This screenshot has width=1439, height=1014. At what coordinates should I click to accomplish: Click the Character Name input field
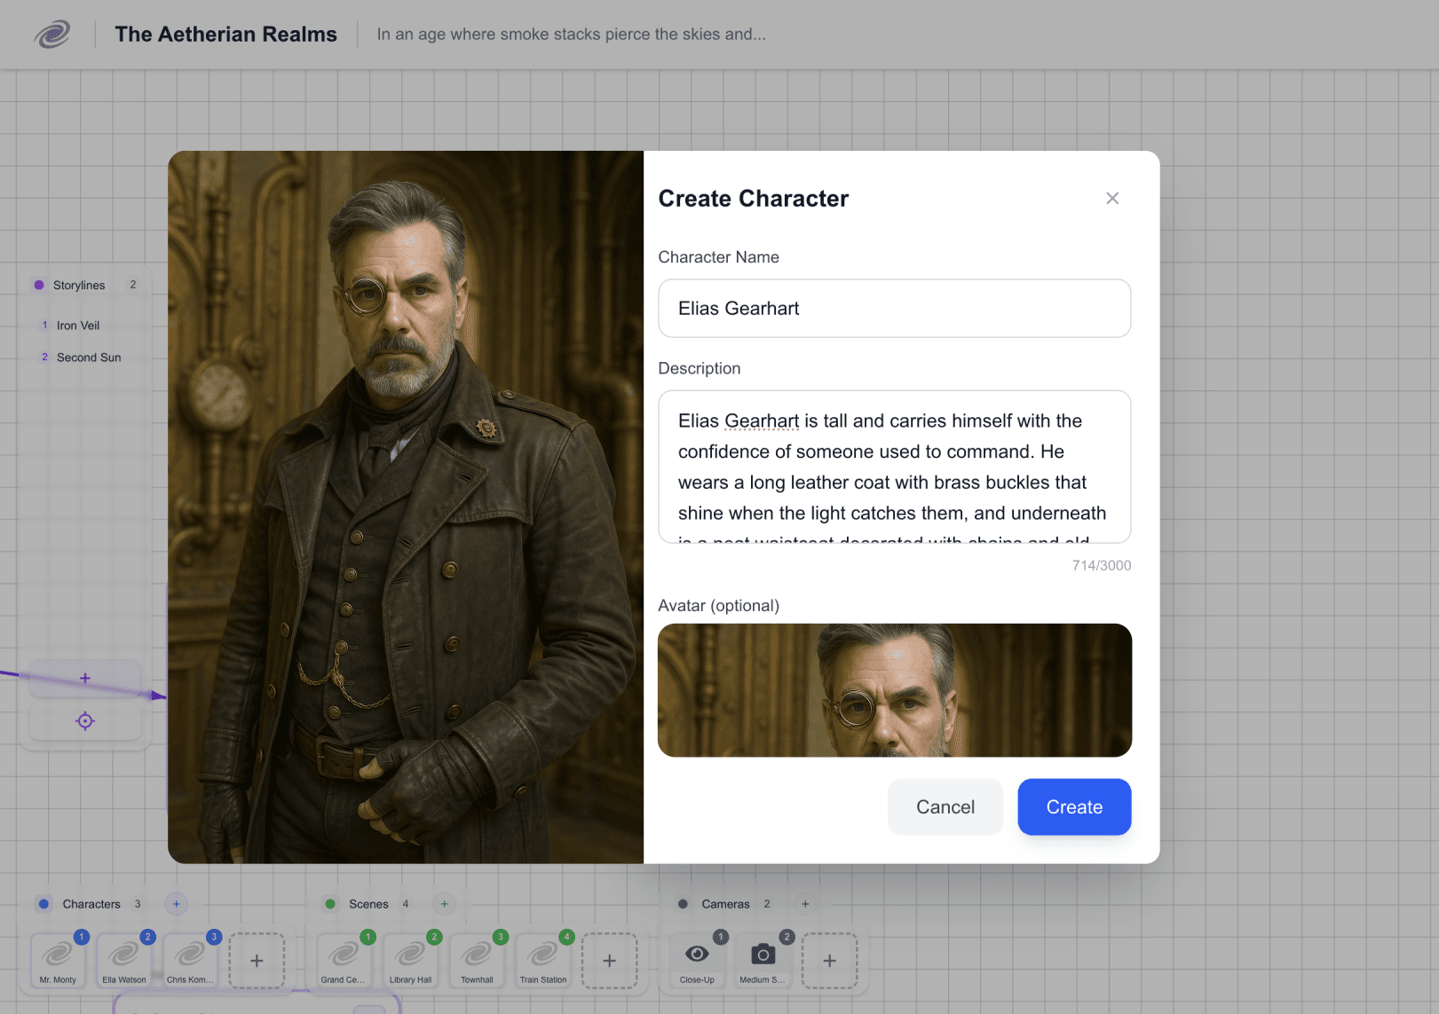pos(894,309)
